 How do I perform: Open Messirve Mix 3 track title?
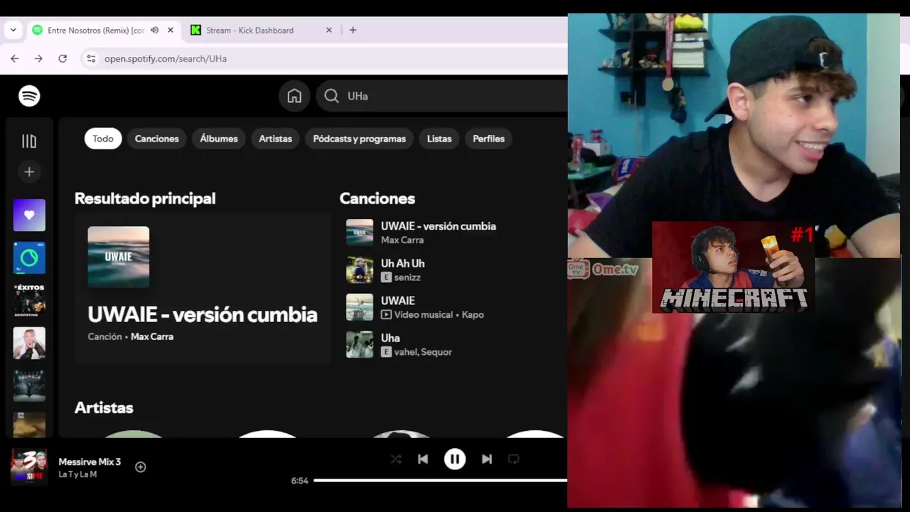coord(90,462)
